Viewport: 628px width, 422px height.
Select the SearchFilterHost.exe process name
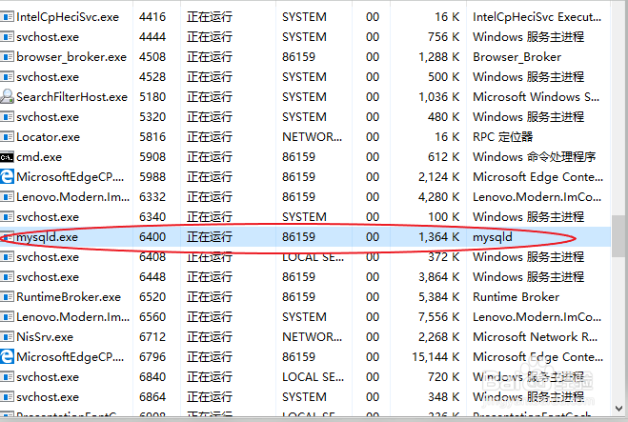click(72, 97)
